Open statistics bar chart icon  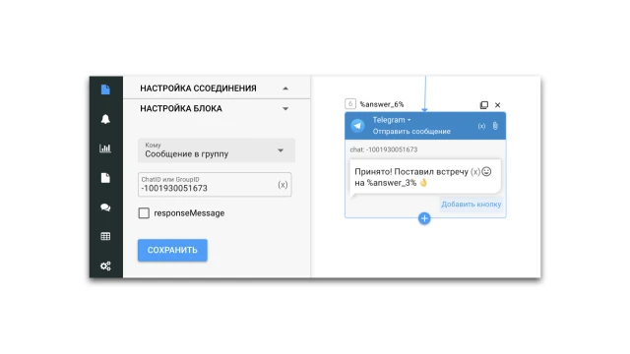(105, 148)
